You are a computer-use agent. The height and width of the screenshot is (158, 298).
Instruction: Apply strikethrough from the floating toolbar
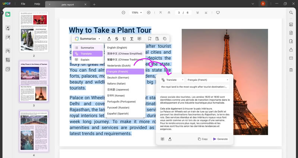(x=117, y=39)
